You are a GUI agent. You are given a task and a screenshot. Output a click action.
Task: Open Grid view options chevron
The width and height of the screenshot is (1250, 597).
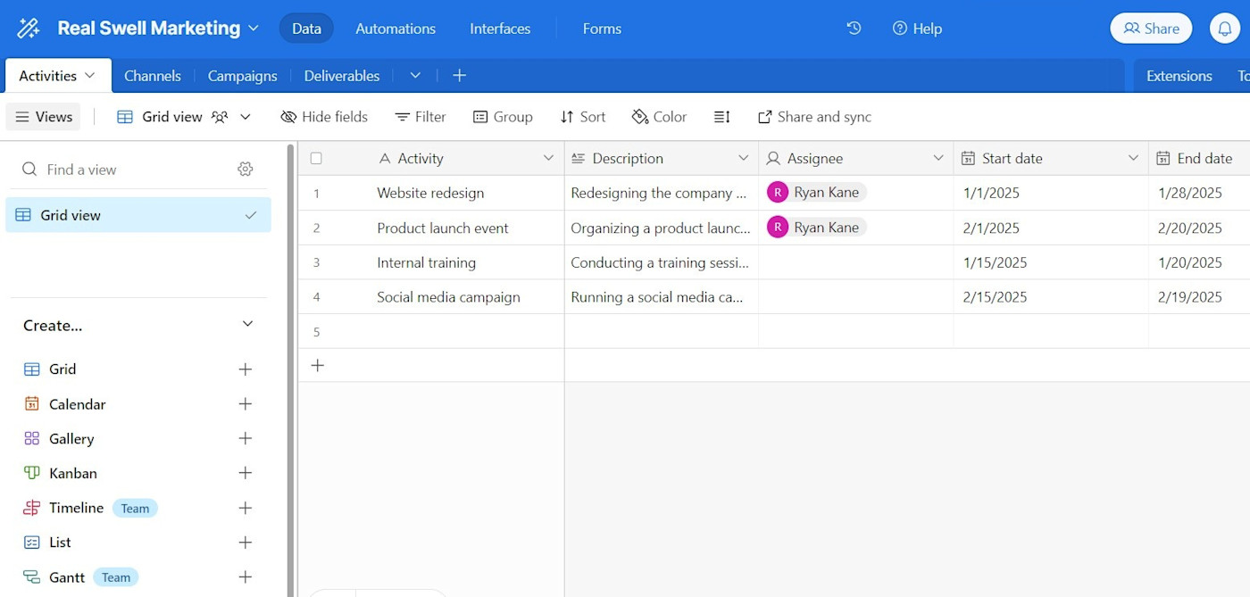(246, 117)
